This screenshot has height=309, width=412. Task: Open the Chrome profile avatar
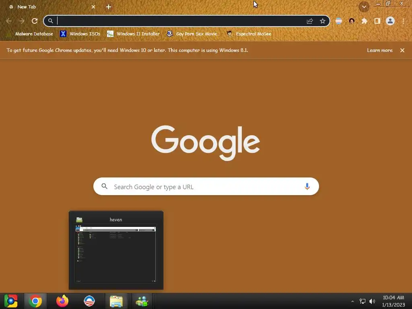[x=390, y=21]
